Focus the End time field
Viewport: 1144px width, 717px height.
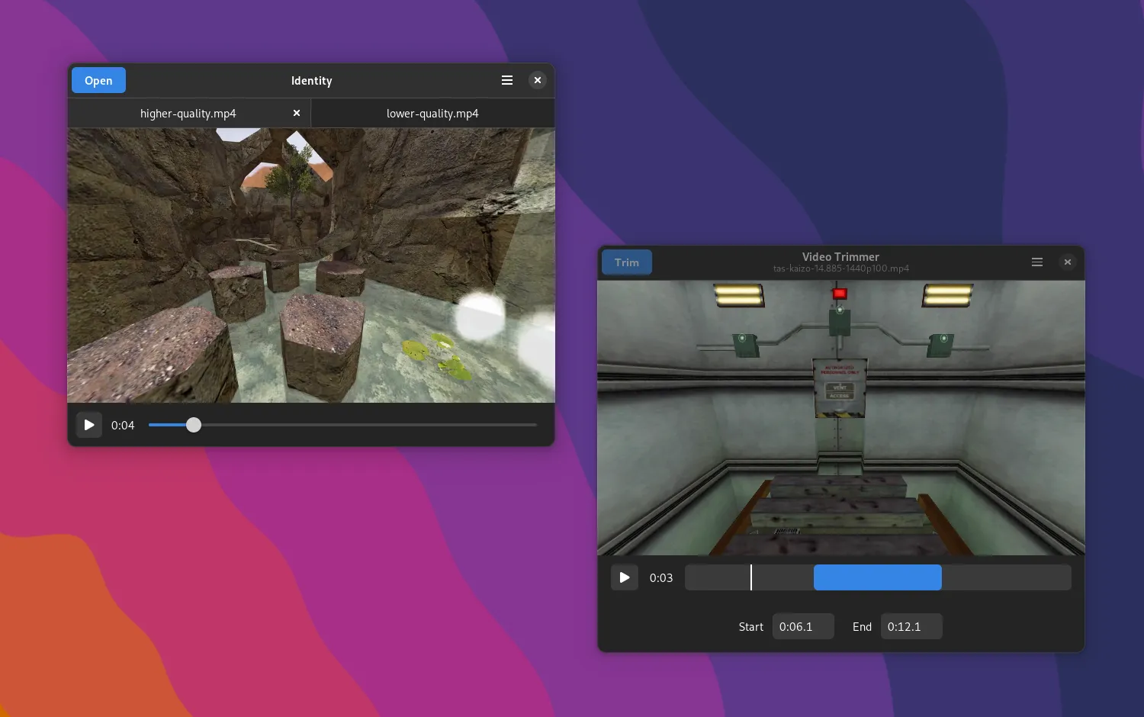(911, 627)
